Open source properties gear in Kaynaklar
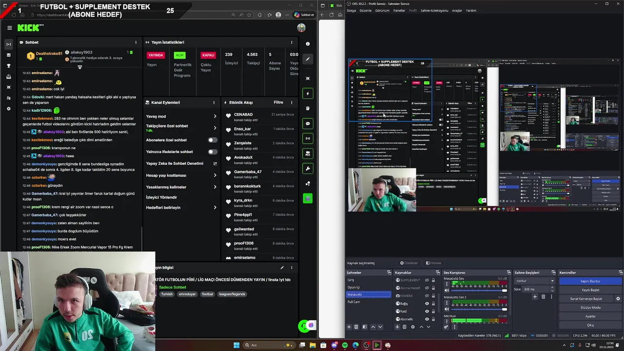624x351 pixels. pos(413,327)
